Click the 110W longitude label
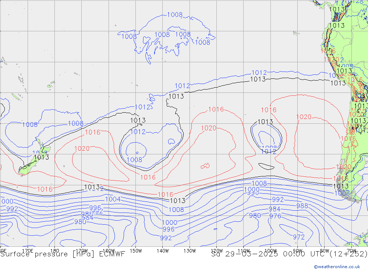The height and width of the screenshot is (270, 368). click(244, 251)
